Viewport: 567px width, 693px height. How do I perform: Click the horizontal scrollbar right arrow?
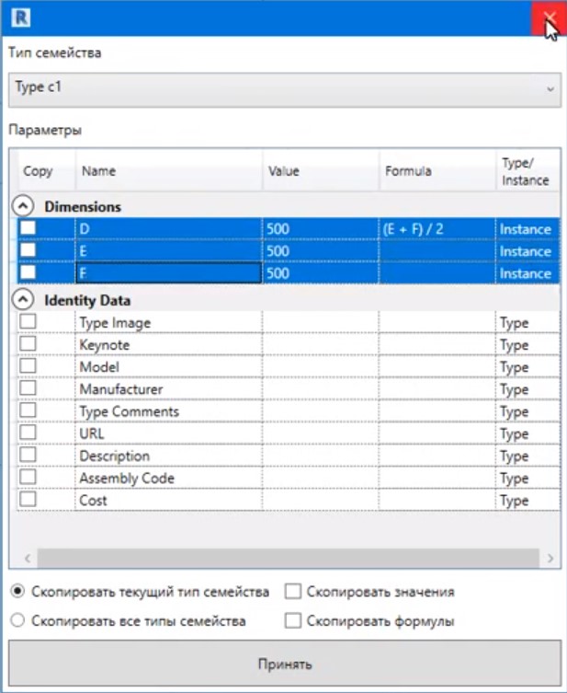coord(550,558)
